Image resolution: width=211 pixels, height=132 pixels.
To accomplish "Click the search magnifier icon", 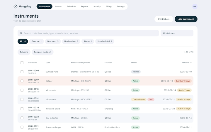I will click(x=21, y=33).
